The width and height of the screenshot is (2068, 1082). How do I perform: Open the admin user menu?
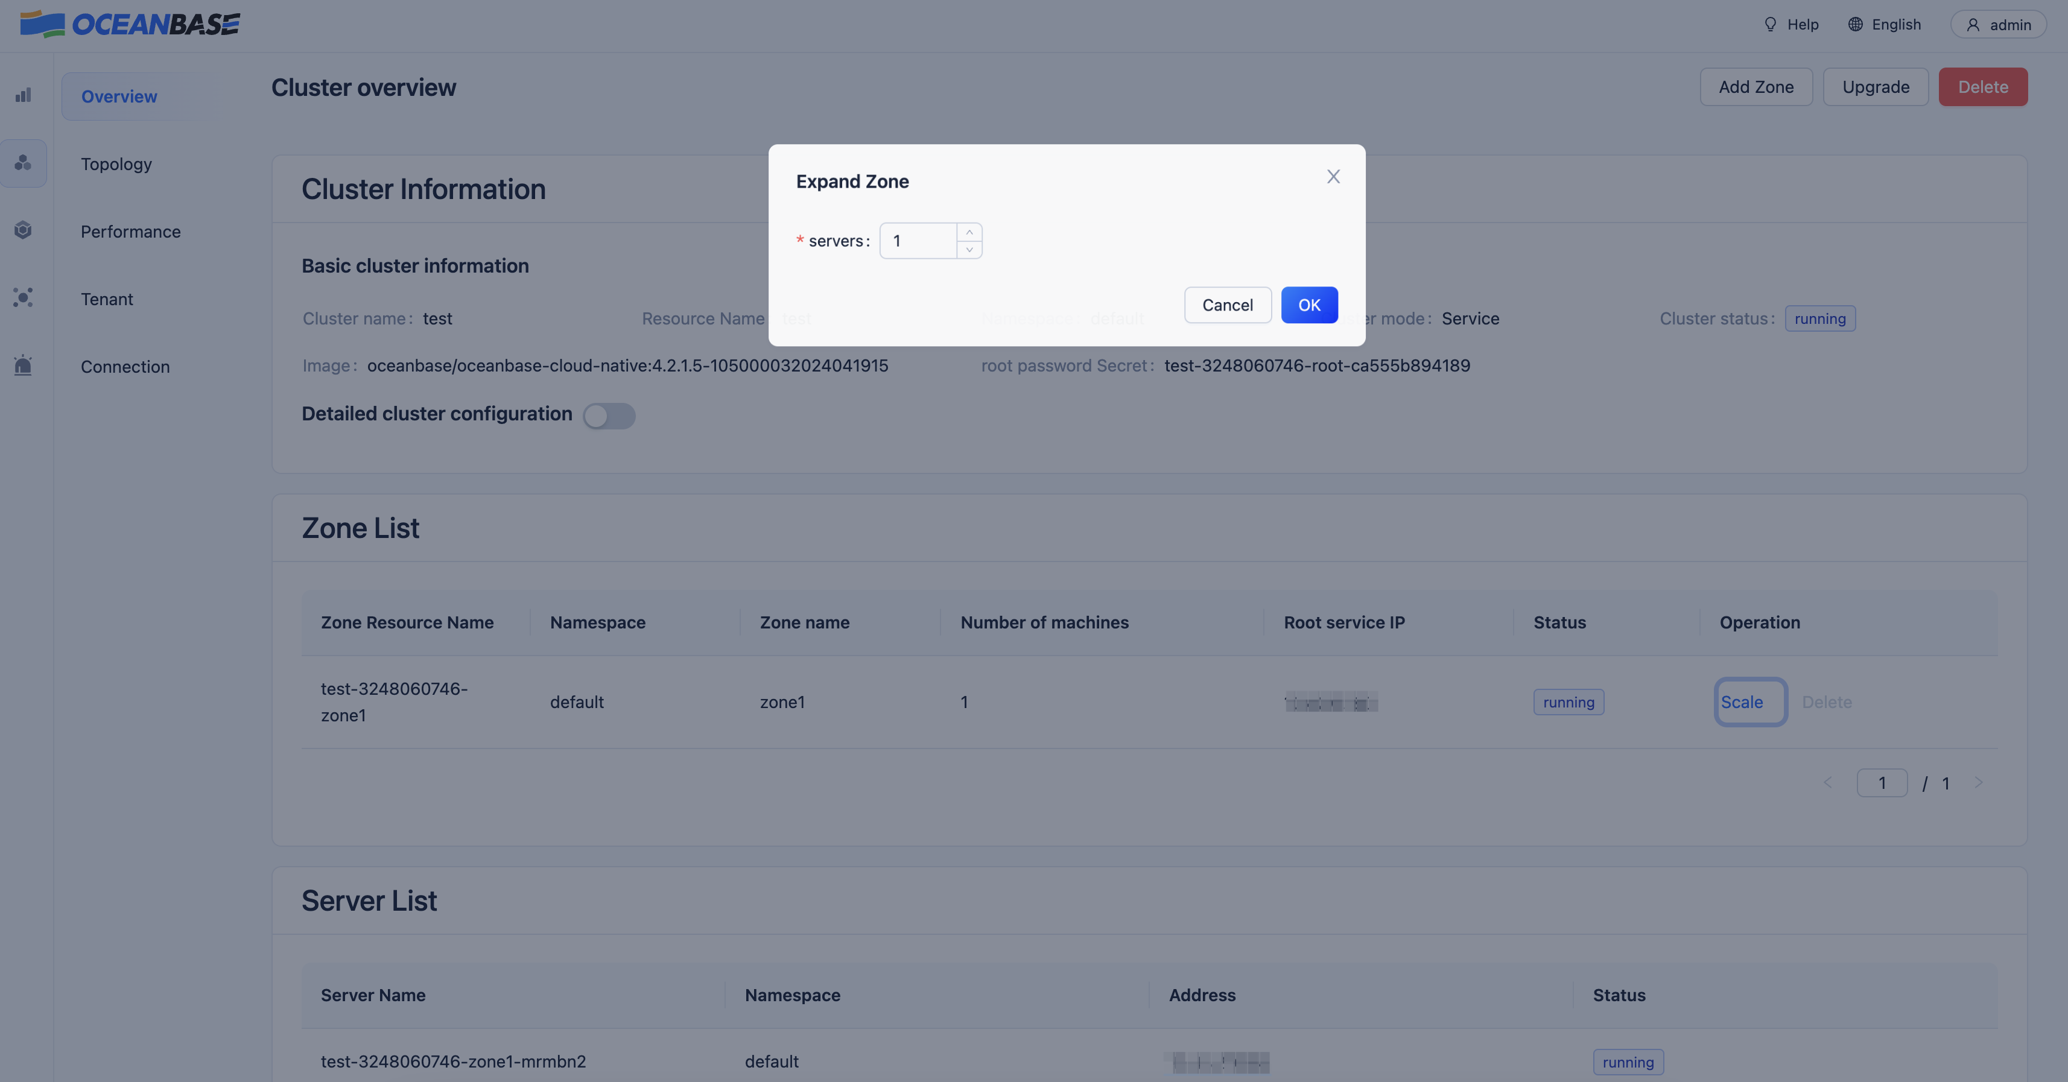[1998, 25]
